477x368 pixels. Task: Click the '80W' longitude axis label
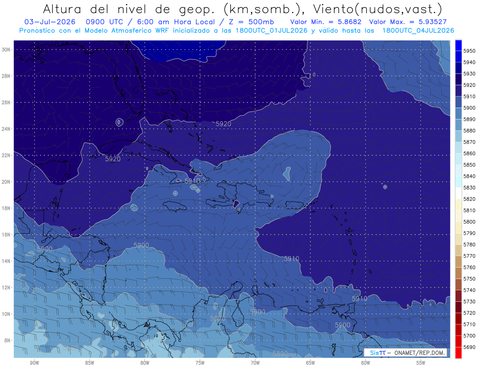coord(145,363)
